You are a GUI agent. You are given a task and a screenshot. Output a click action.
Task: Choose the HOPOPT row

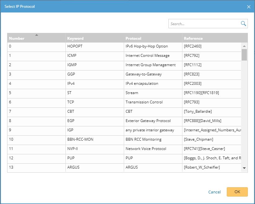coord(124,46)
